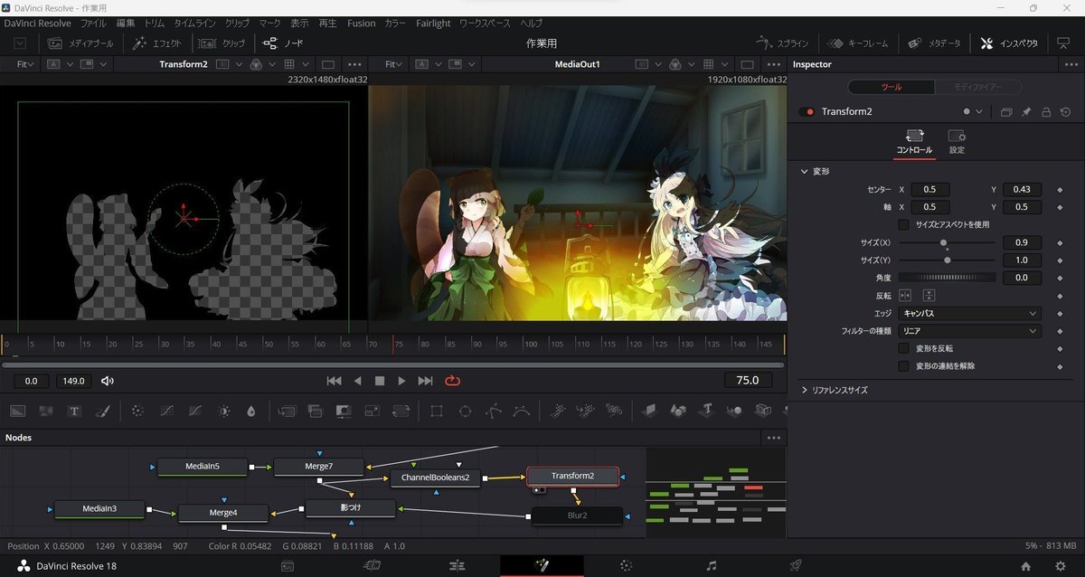Reset the Transform2 tool settings

click(1065, 112)
